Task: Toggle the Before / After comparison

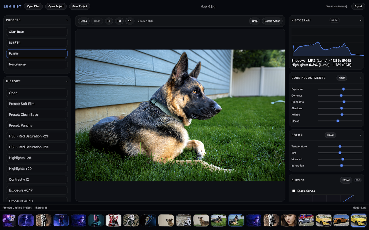Action: coord(272,21)
